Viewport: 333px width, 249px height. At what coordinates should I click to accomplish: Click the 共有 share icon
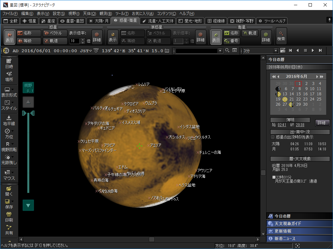point(9,230)
